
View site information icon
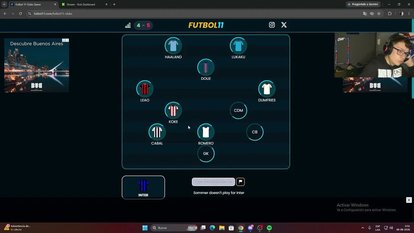pos(30,14)
